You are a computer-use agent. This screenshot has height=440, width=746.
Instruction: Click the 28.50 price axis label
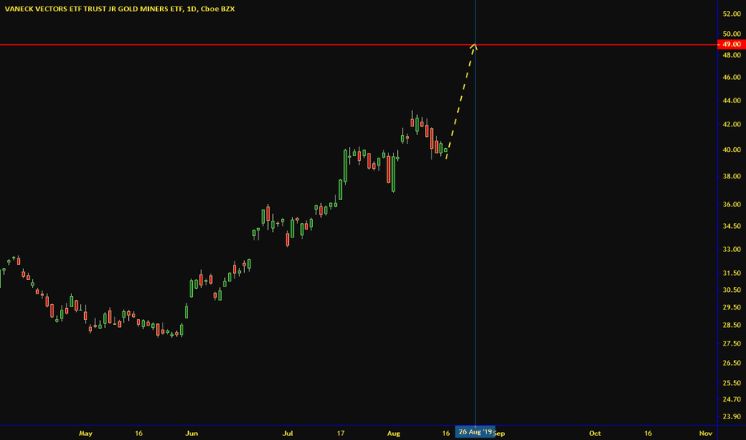point(732,325)
